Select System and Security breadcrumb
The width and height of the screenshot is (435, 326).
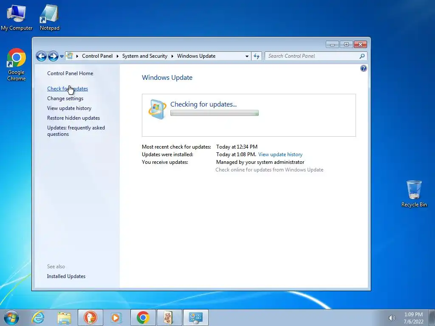pos(145,56)
